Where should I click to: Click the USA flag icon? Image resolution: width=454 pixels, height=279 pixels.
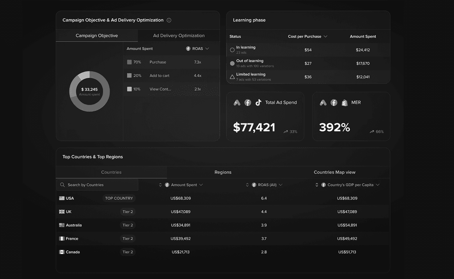point(62,198)
